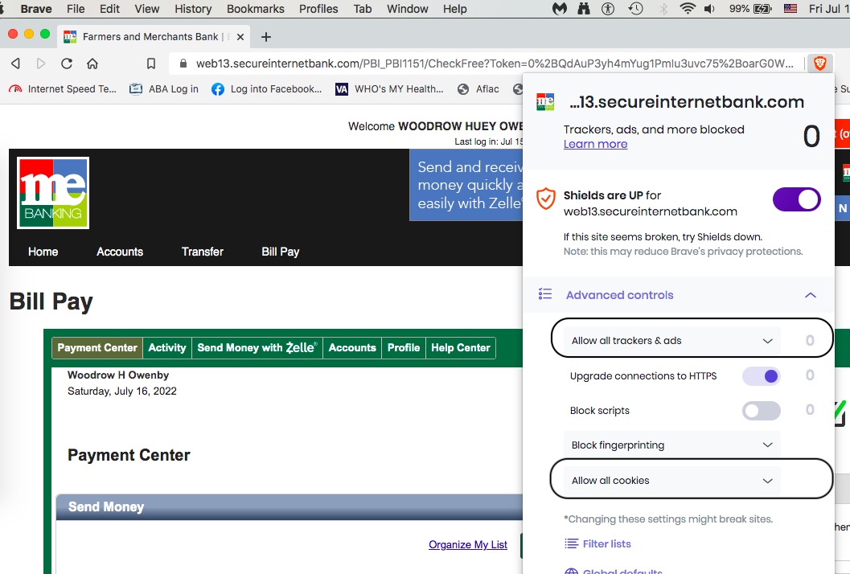Click the menu bar date Fri Jul
The height and width of the screenshot is (574, 850).
point(828,9)
